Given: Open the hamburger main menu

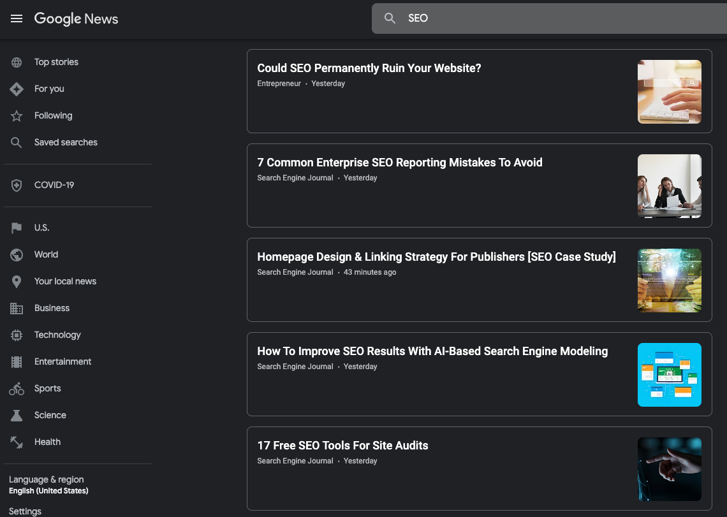Looking at the screenshot, I should click(x=17, y=18).
